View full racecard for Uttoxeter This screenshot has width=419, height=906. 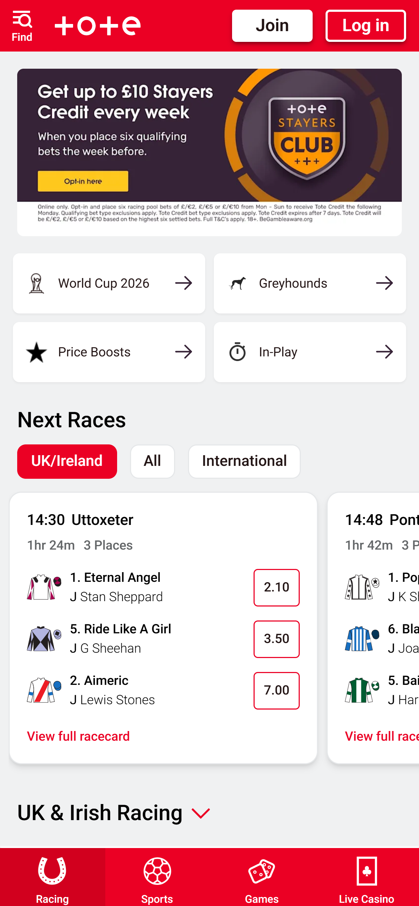click(x=78, y=736)
